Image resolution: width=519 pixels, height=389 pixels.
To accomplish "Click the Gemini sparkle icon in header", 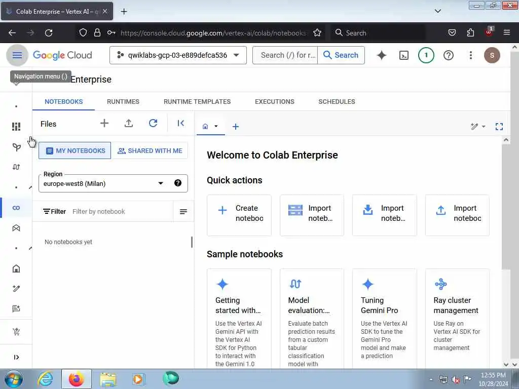I will point(382,55).
